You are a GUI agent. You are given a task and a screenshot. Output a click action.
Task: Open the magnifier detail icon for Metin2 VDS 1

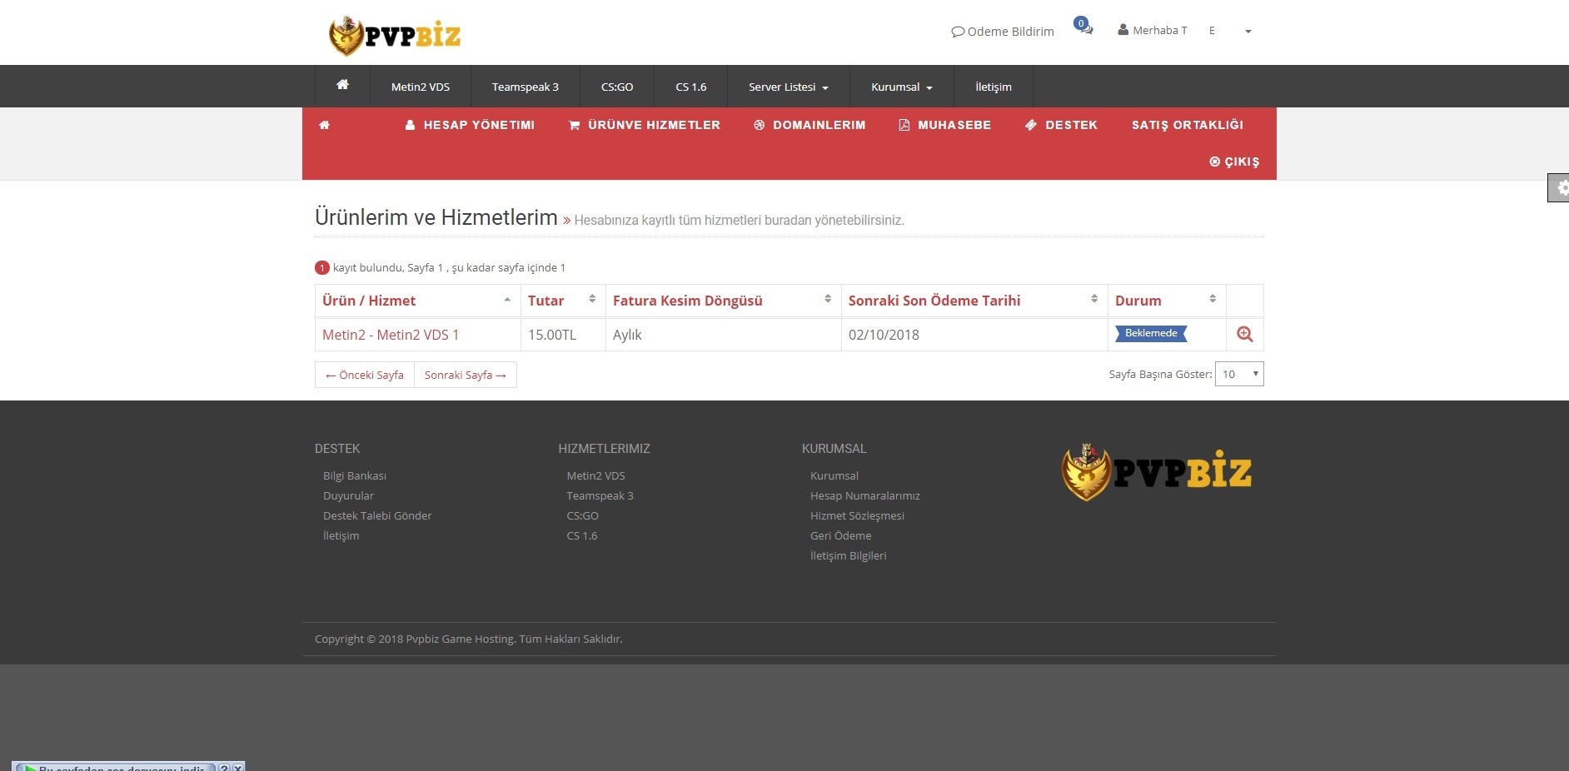[x=1245, y=334]
